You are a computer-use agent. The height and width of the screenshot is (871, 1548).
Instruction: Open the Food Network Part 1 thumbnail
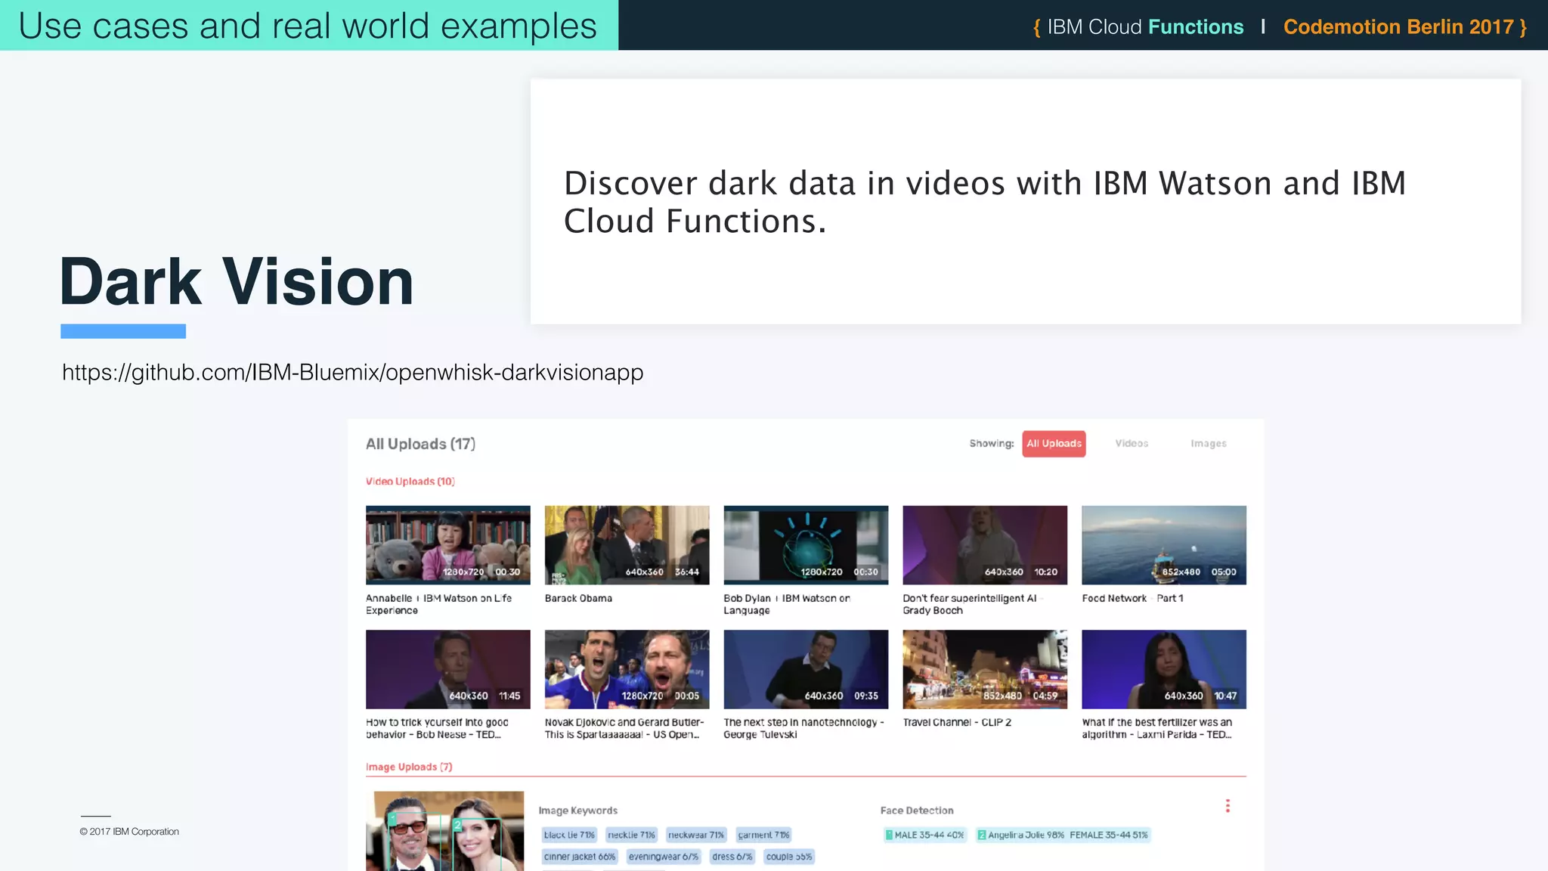click(x=1164, y=545)
